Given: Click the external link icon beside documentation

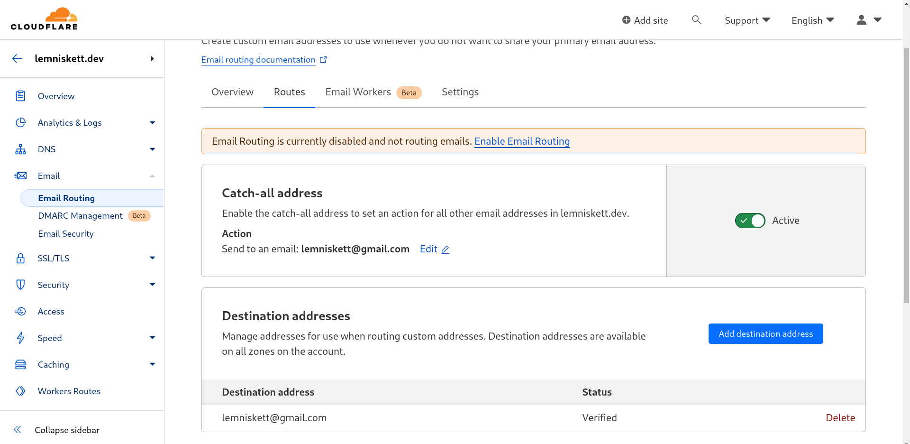Looking at the screenshot, I should pyautogui.click(x=323, y=59).
